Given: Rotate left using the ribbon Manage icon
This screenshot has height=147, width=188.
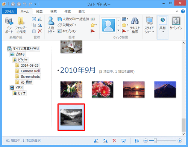Looking at the screenshot, I should 40,19.
